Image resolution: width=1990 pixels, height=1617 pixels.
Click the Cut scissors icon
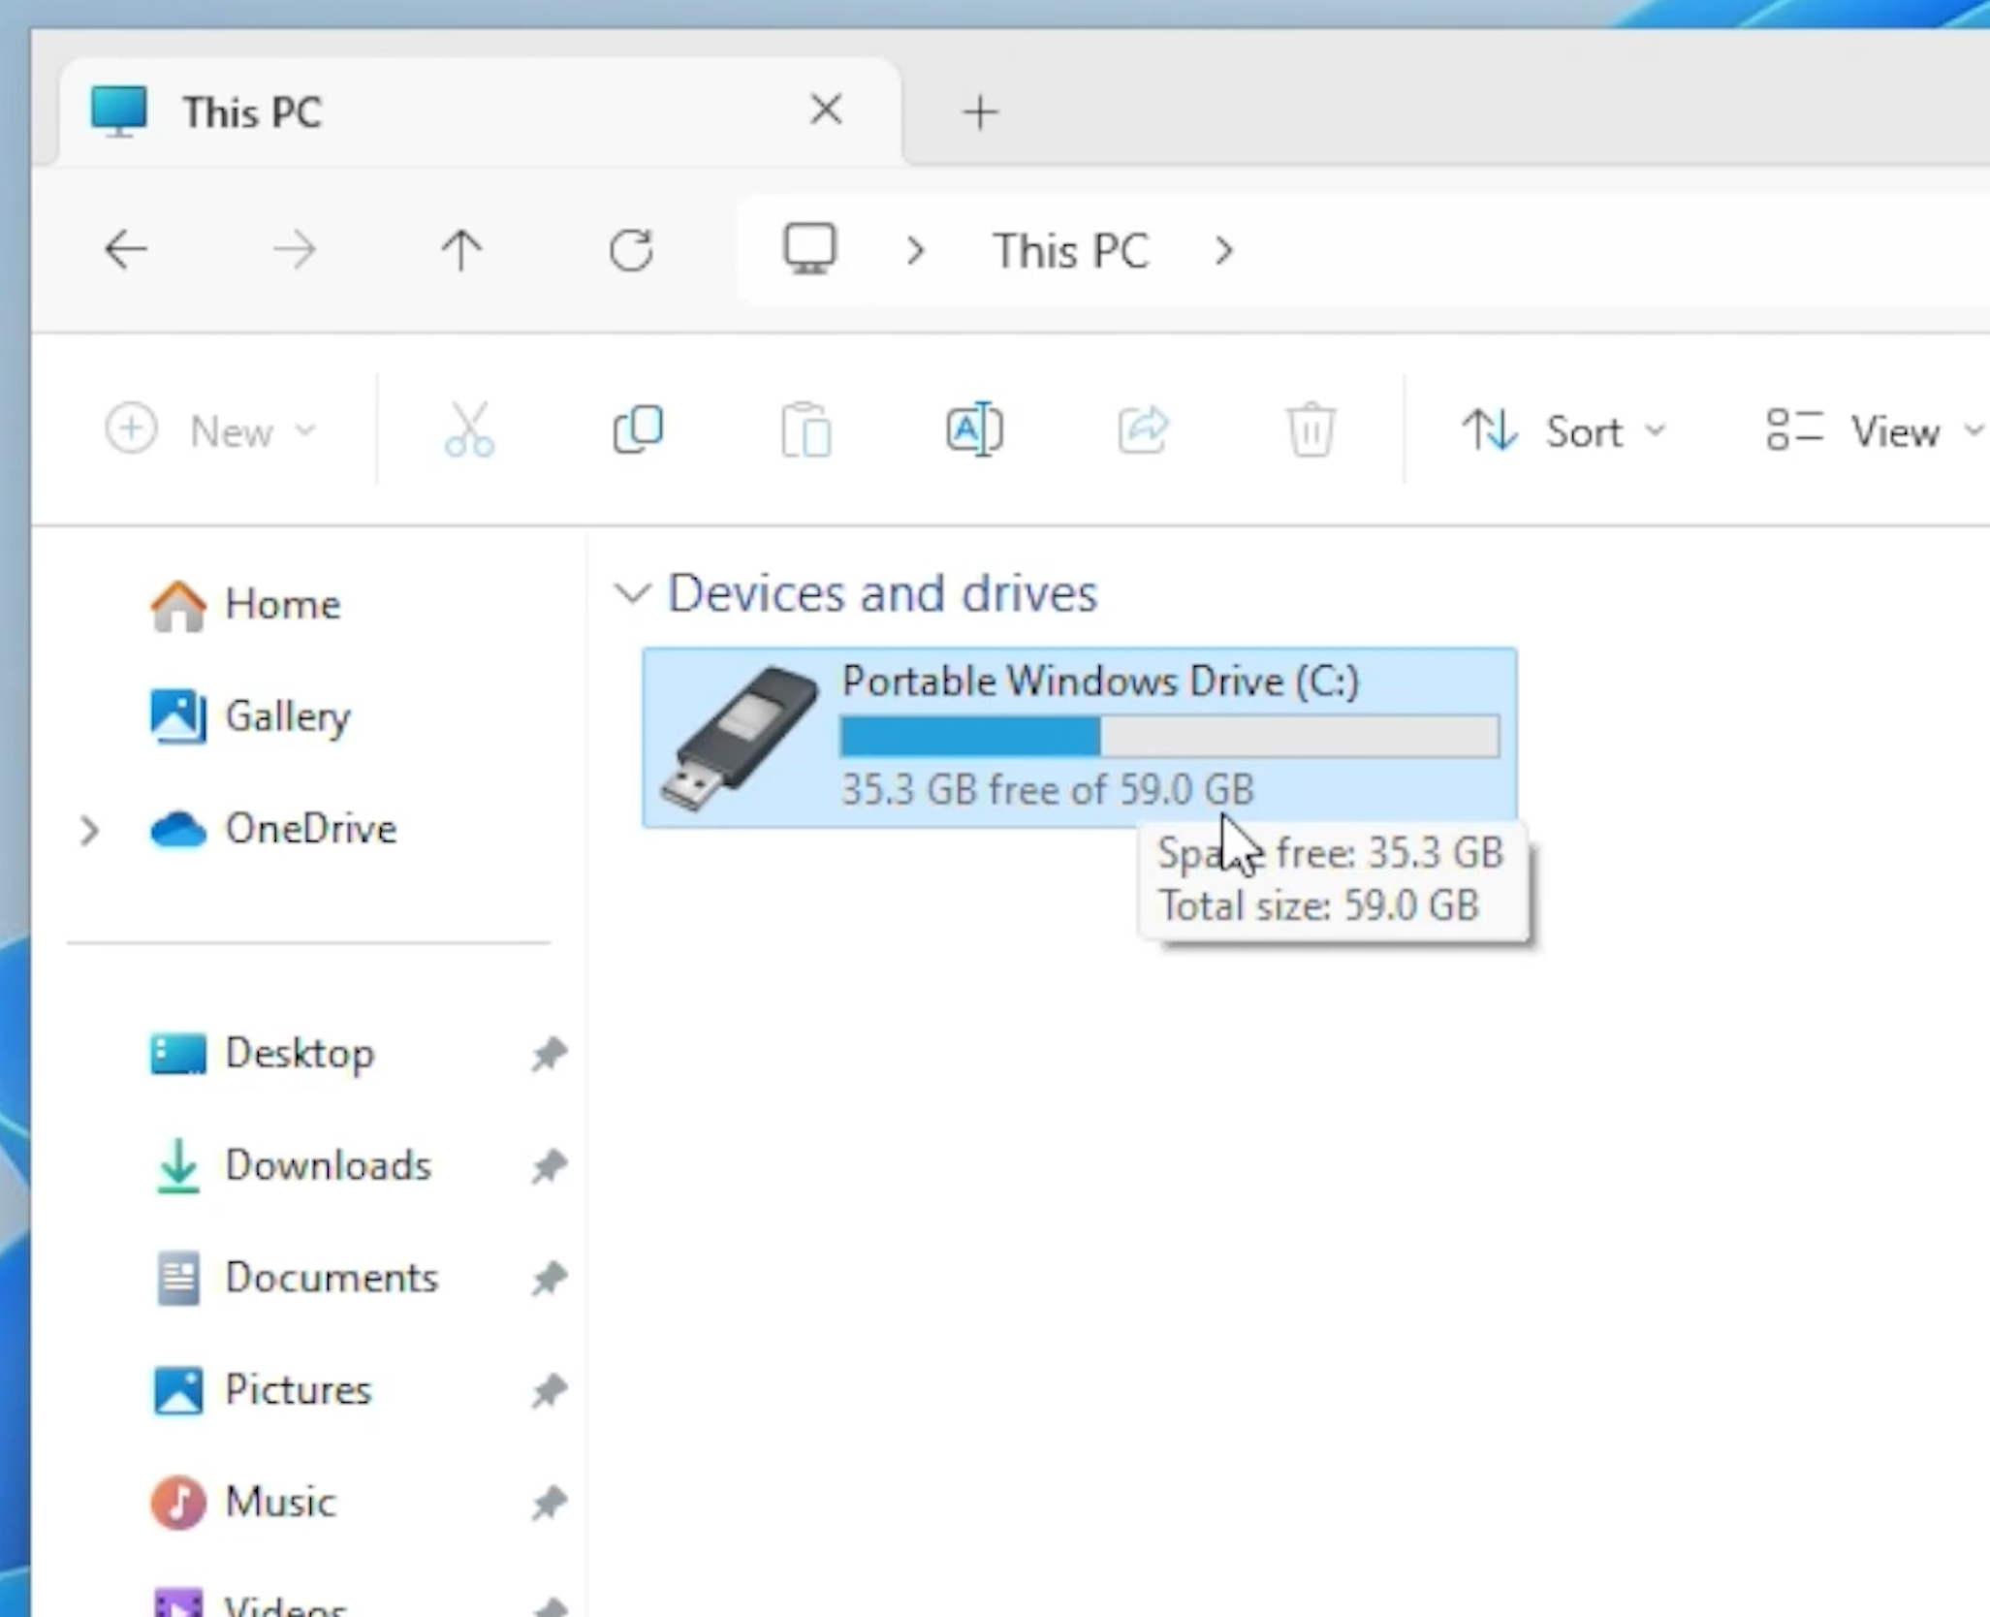pos(469,428)
